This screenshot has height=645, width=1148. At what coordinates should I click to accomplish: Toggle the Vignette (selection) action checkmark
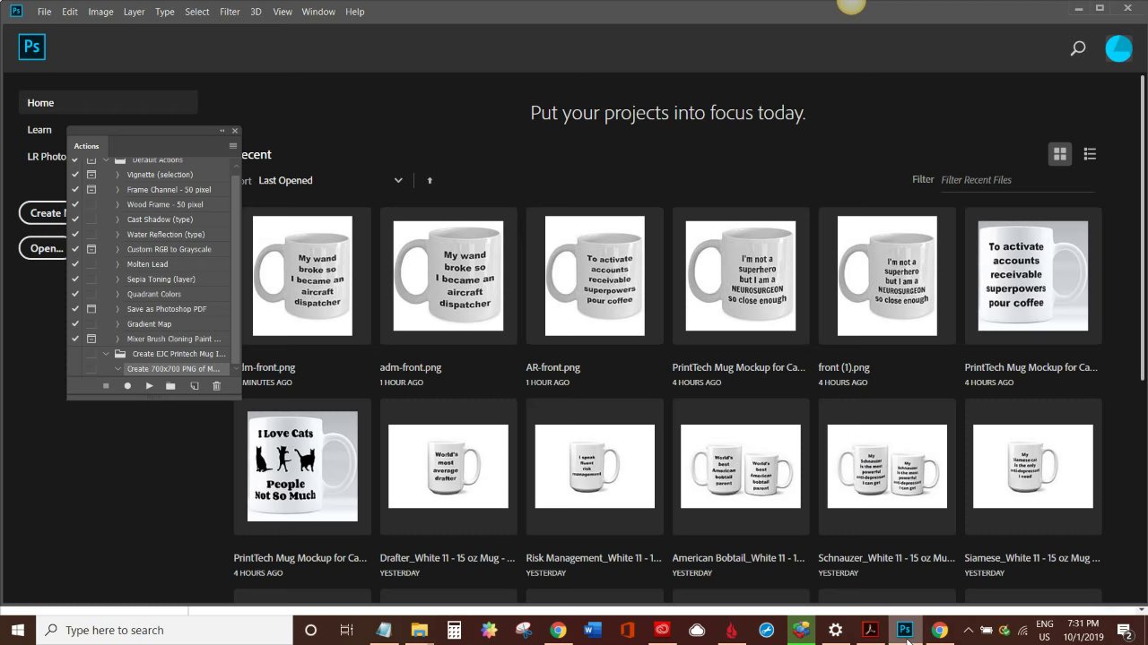click(x=75, y=175)
